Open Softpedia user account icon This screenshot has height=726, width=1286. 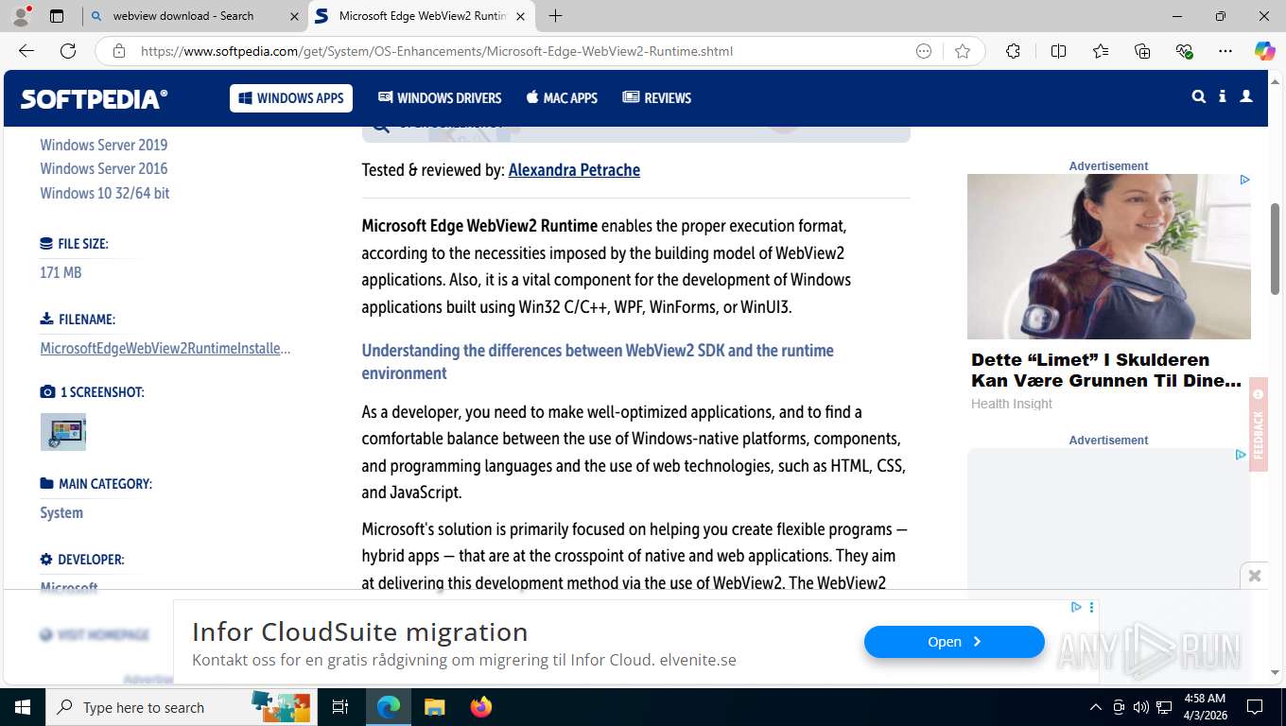[1246, 96]
